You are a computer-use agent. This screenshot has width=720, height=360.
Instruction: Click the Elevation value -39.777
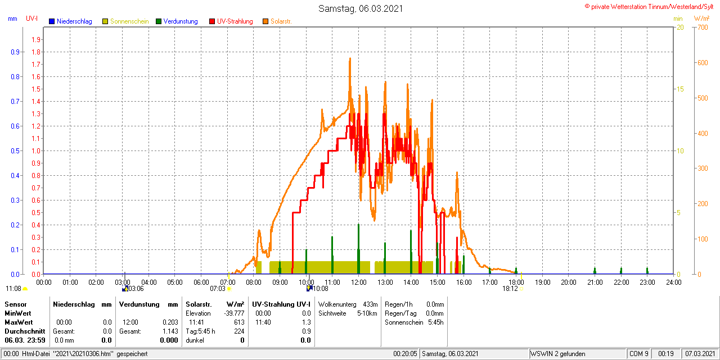click(x=233, y=313)
